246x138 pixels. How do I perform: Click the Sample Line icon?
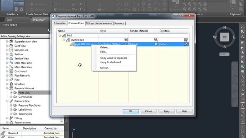[x=11, y=50]
